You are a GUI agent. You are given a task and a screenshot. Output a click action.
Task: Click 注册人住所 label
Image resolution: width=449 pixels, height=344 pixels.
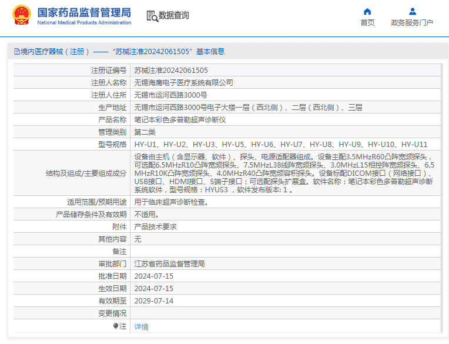pyautogui.click(x=109, y=95)
